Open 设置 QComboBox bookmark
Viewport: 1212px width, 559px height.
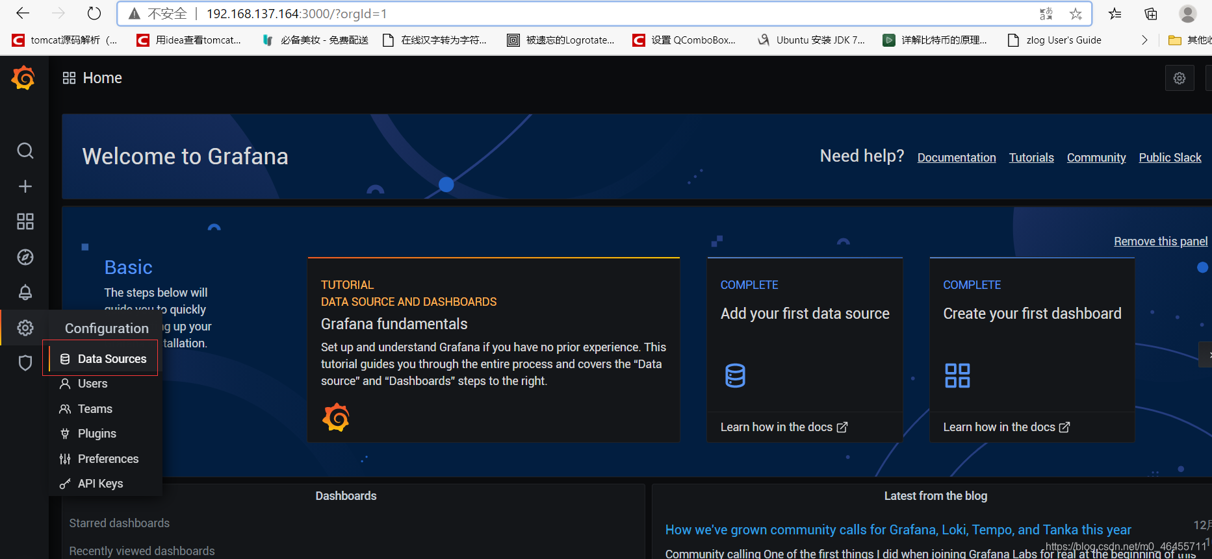(x=684, y=40)
